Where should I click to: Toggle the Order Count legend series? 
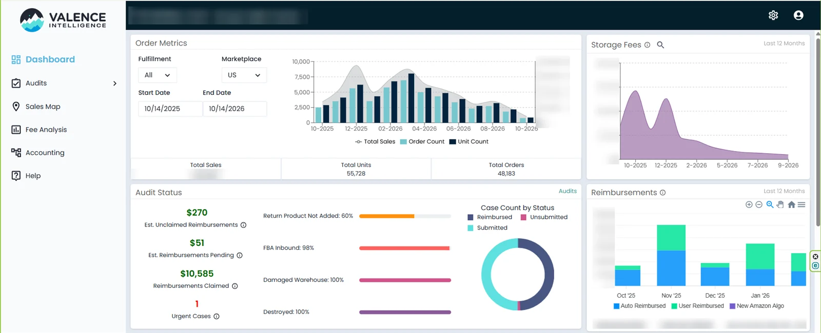(422, 141)
